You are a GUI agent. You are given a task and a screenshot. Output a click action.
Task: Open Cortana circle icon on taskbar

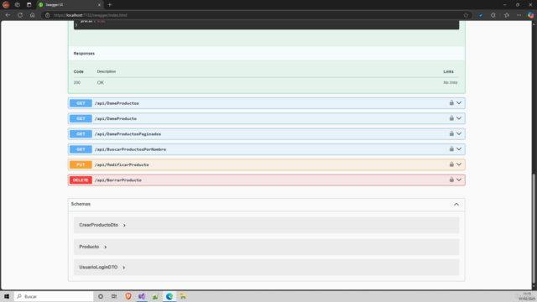click(101, 296)
